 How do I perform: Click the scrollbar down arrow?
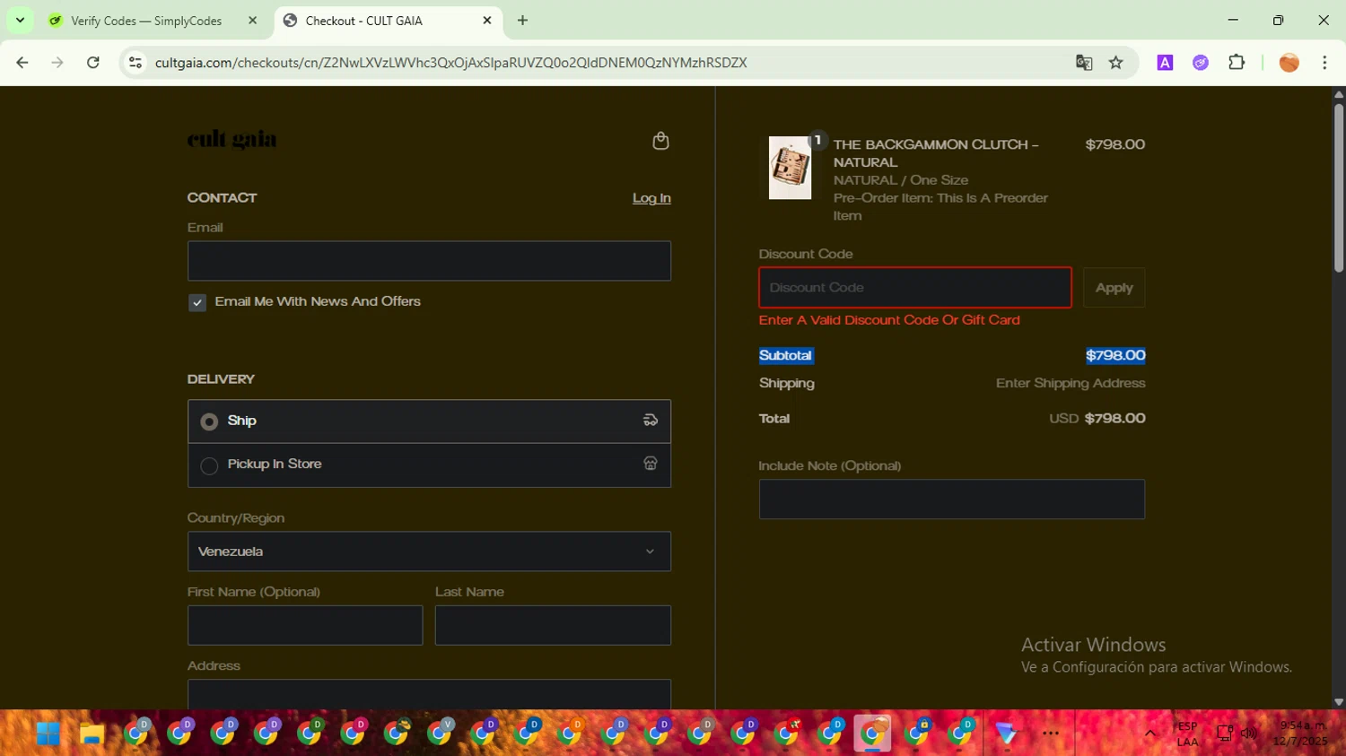tap(1338, 702)
